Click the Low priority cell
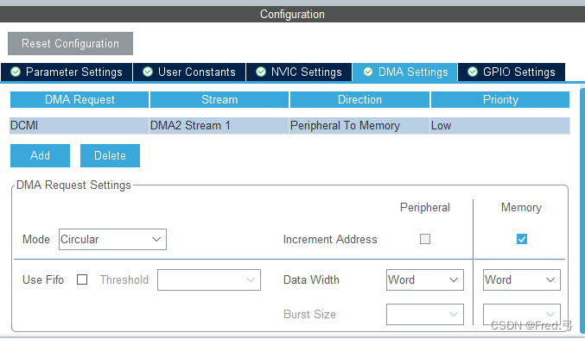 pyautogui.click(x=500, y=126)
